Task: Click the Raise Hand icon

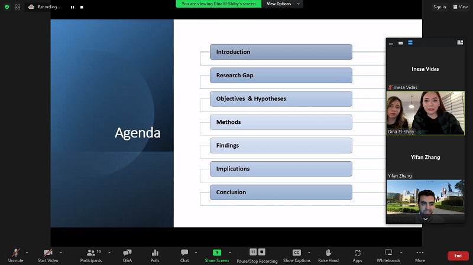Action: point(328,253)
